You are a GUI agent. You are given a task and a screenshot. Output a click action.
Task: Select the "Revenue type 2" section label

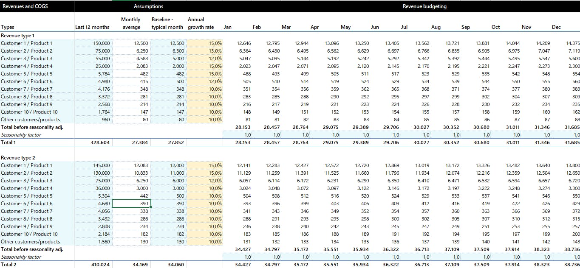(18, 158)
